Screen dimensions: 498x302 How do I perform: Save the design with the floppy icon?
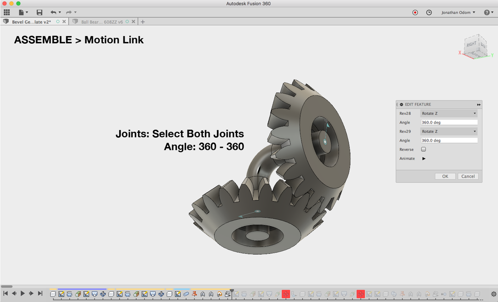click(39, 12)
